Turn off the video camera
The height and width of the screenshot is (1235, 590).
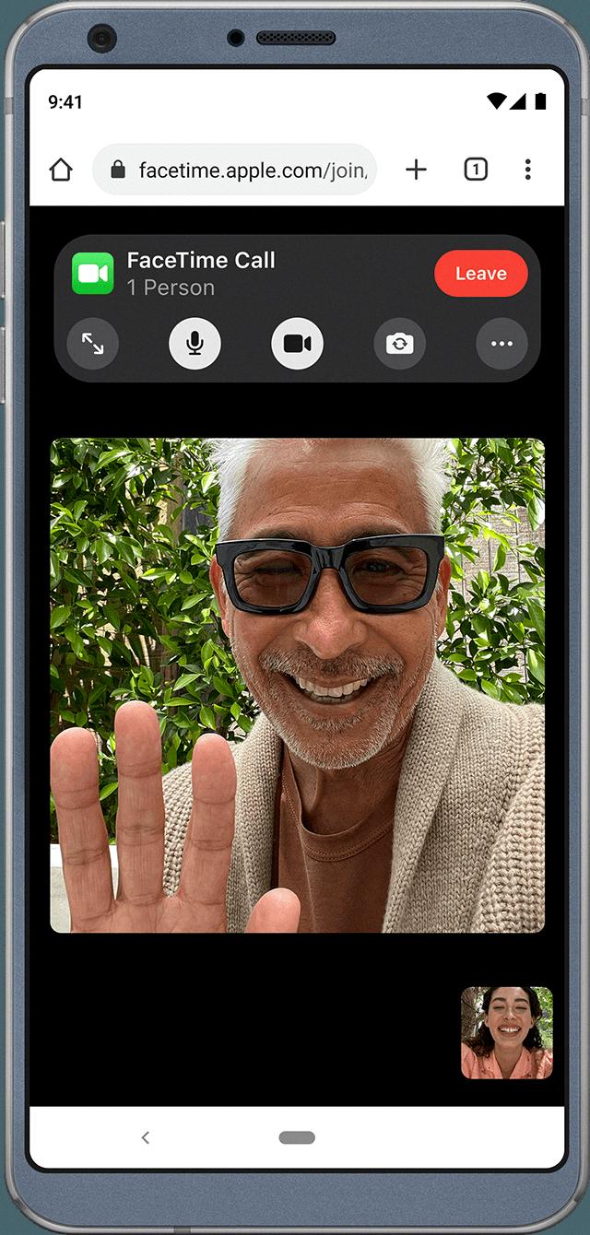coord(297,344)
